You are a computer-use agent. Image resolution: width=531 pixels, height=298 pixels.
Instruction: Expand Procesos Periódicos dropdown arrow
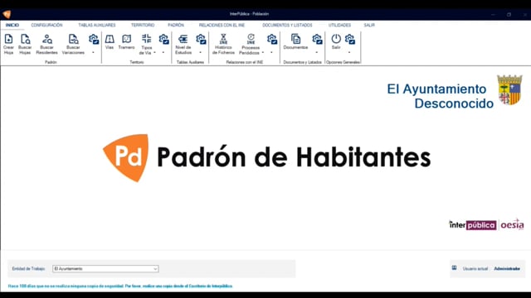point(263,53)
